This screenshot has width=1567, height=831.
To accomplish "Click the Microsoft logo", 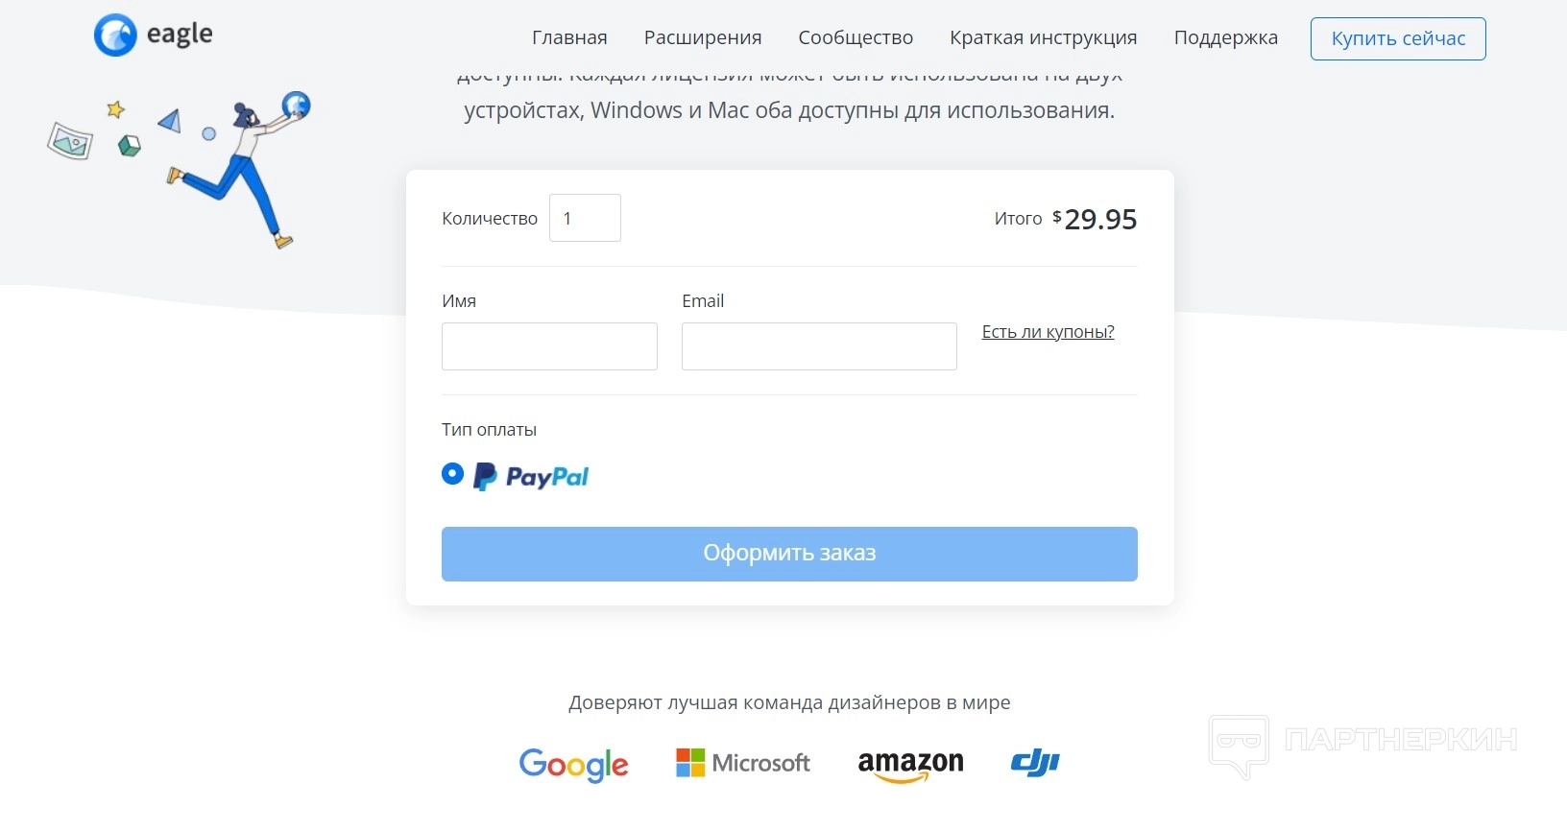I will (x=743, y=763).
